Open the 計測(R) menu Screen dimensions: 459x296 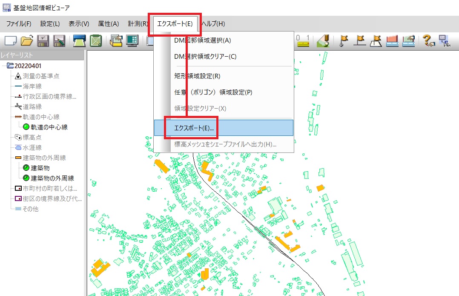tap(138, 24)
